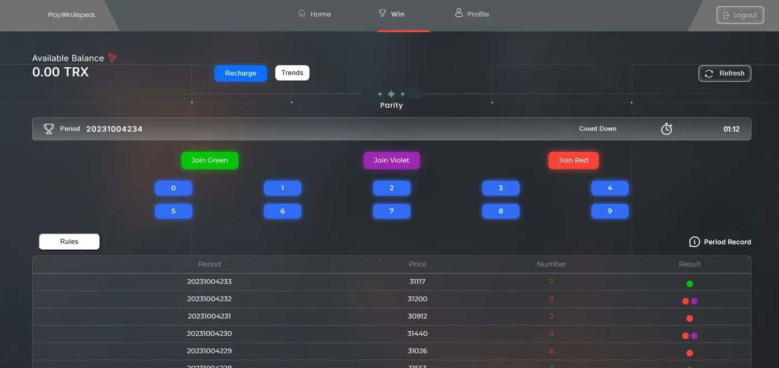Select number 9 button
This screenshot has height=368, width=779.
coord(610,211)
